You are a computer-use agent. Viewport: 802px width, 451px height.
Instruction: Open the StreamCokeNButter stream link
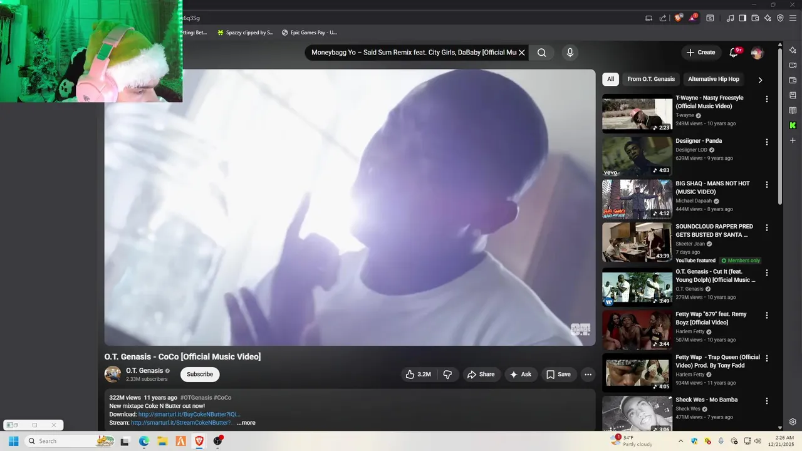coord(180,423)
